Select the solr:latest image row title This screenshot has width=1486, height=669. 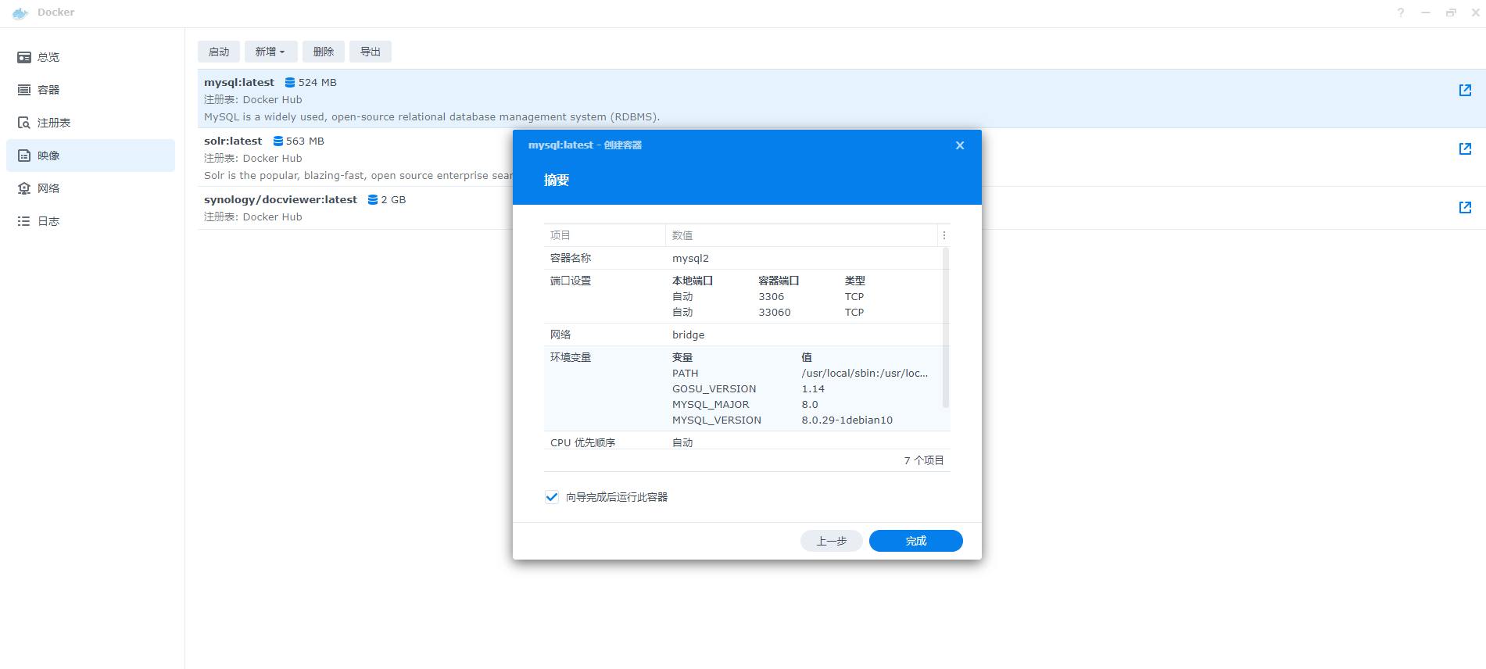pyautogui.click(x=233, y=141)
